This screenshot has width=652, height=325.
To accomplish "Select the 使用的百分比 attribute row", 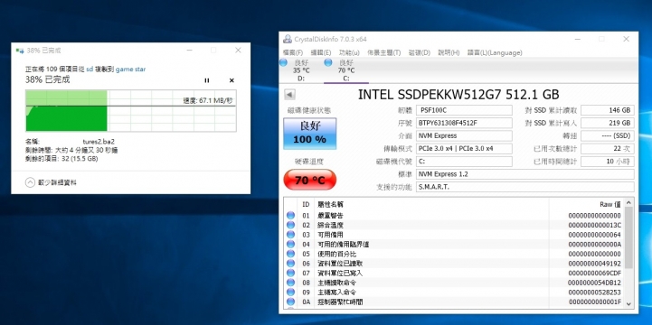I will (x=454, y=254).
